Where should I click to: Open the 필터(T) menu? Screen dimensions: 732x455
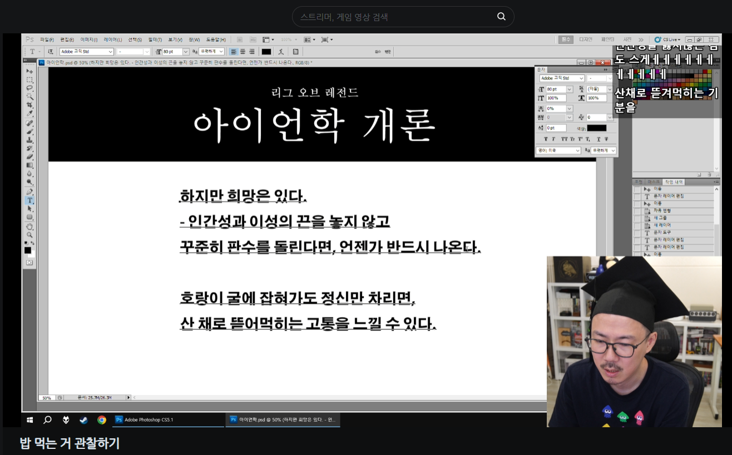(x=155, y=39)
